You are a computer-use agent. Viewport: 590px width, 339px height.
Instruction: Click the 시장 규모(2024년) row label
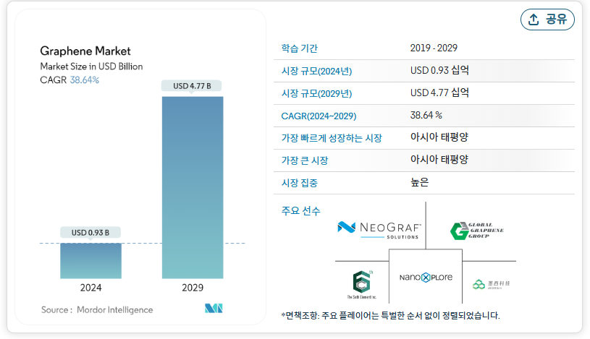(316, 71)
